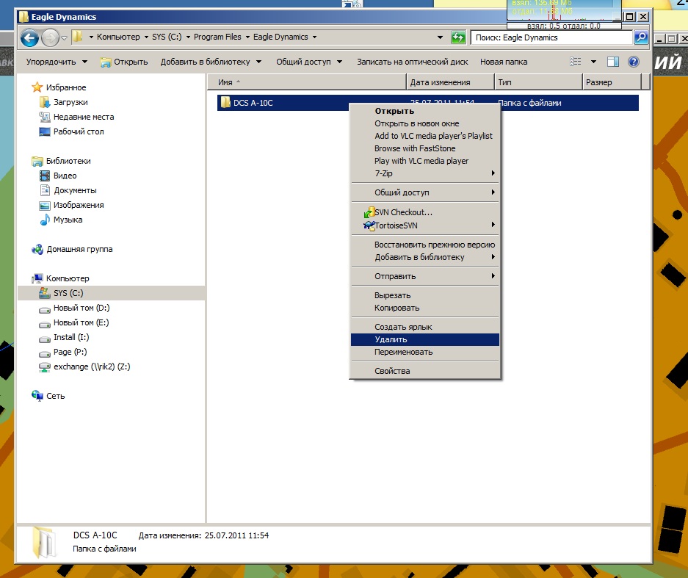Choose Переименовать in context menu
Image resolution: width=688 pixels, height=578 pixels.
click(425, 352)
